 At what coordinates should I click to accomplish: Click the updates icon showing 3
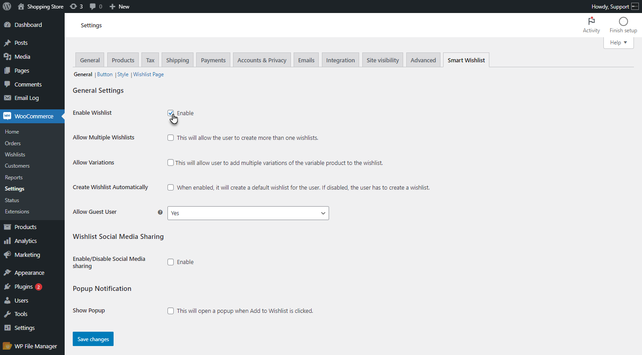tap(73, 7)
